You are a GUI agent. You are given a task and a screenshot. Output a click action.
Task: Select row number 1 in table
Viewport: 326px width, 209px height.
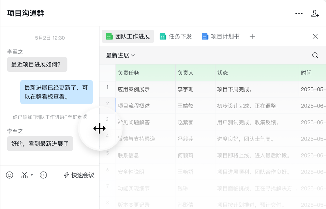107,87
